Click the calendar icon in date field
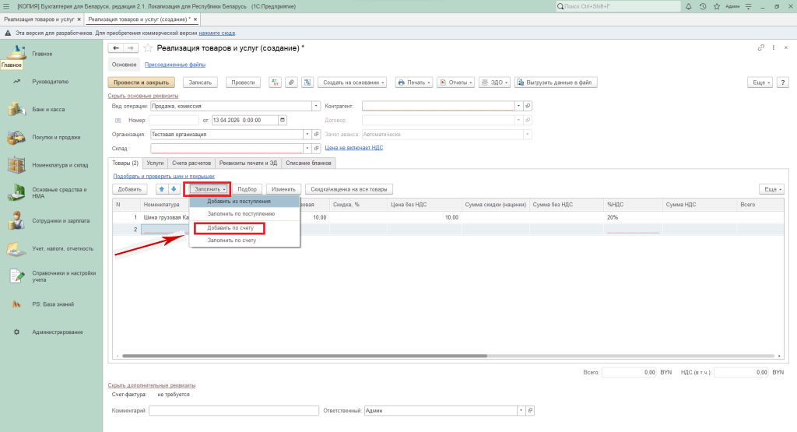Screen dimensions: 797x432 point(282,121)
